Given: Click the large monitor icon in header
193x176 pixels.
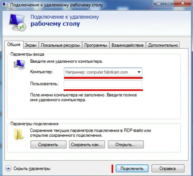Looking at the screenshot, I should pyautogui.click(x=17, y=22).
